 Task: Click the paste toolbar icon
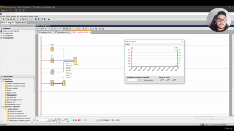coord(26,19)
